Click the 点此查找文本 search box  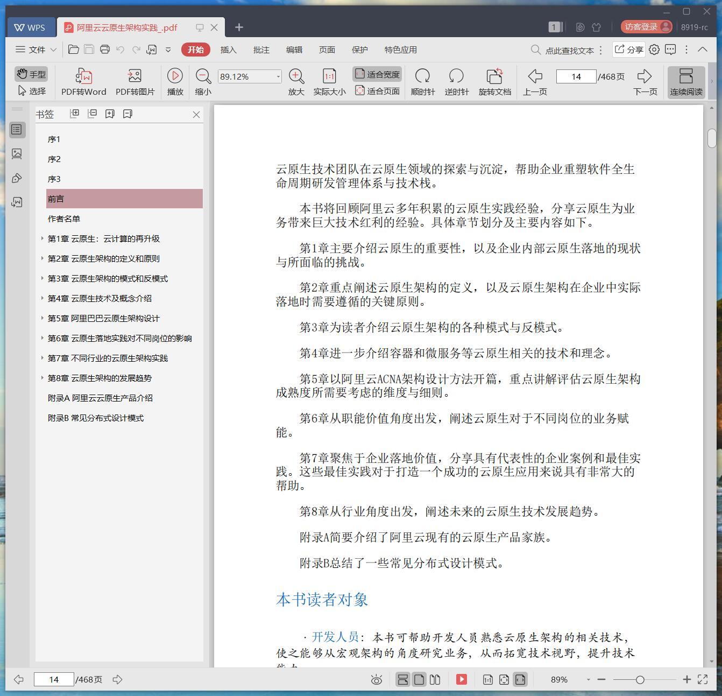click(x=563, y=50)
